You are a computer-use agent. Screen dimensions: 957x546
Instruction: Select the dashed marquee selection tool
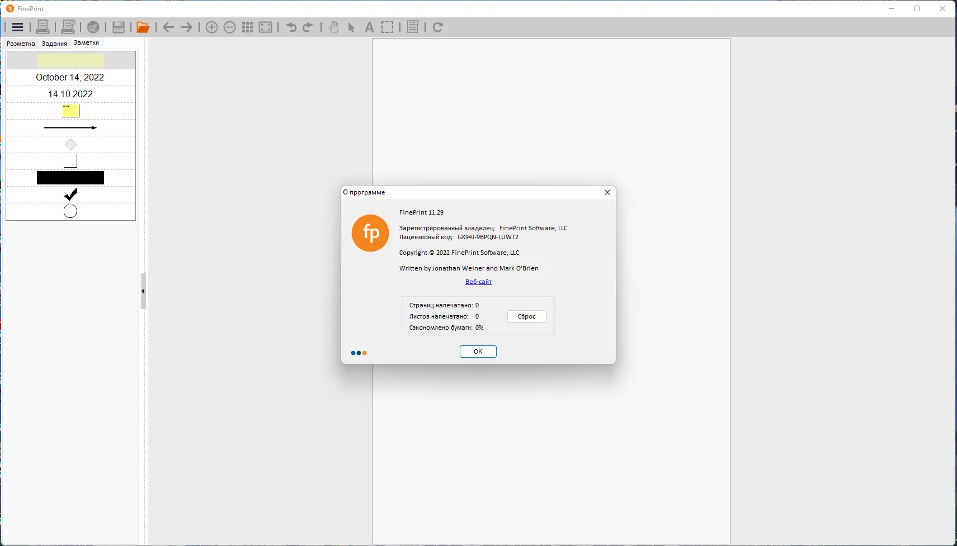click(x=387, y=27)
